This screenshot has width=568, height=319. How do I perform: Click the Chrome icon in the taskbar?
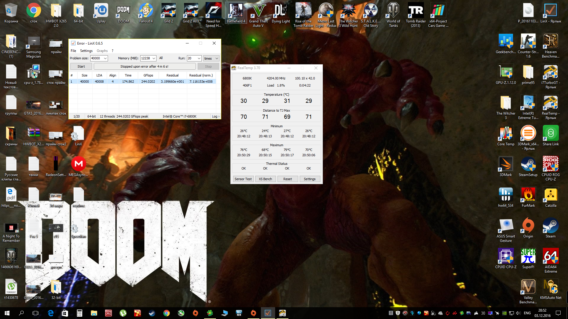click(x=167, y=313)
